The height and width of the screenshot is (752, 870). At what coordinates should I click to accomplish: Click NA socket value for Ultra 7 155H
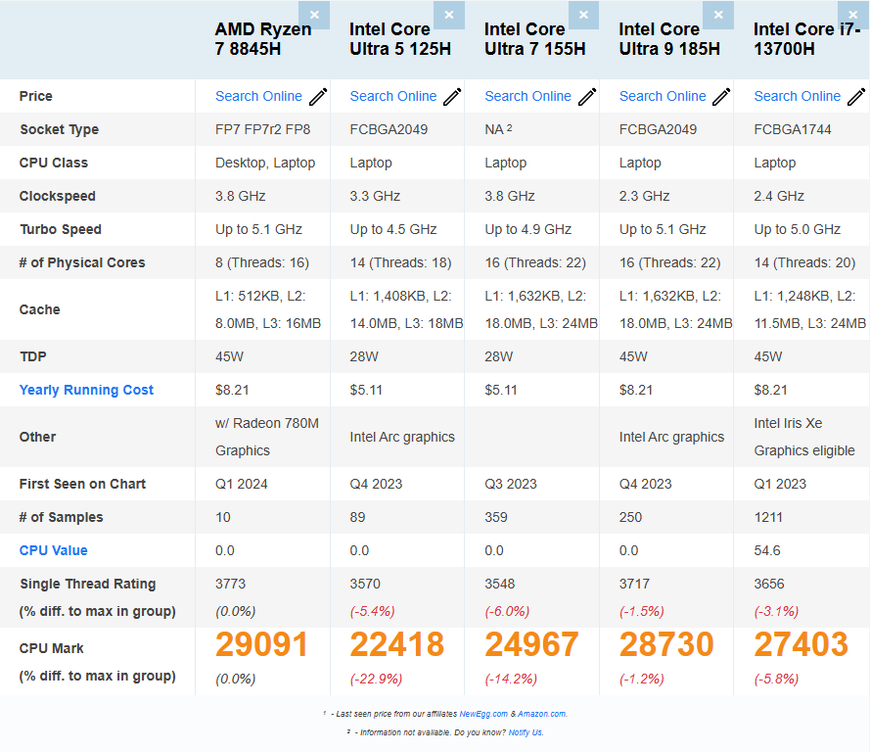(498, 129)
